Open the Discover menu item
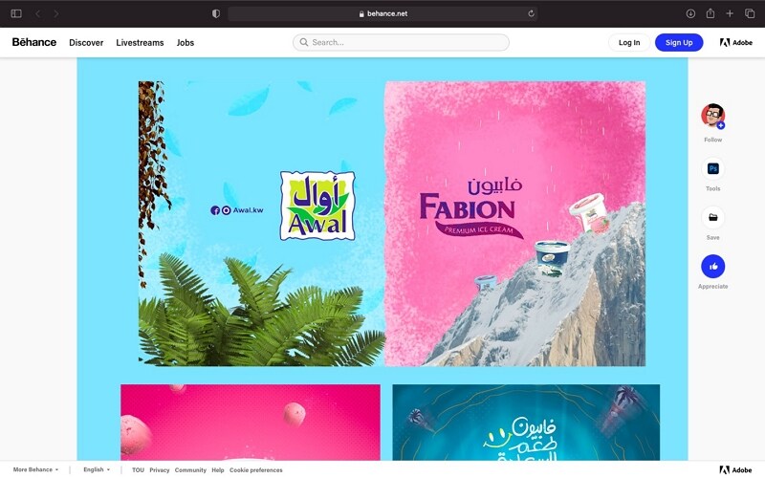The image size is (765, 478). coord(86,43)
